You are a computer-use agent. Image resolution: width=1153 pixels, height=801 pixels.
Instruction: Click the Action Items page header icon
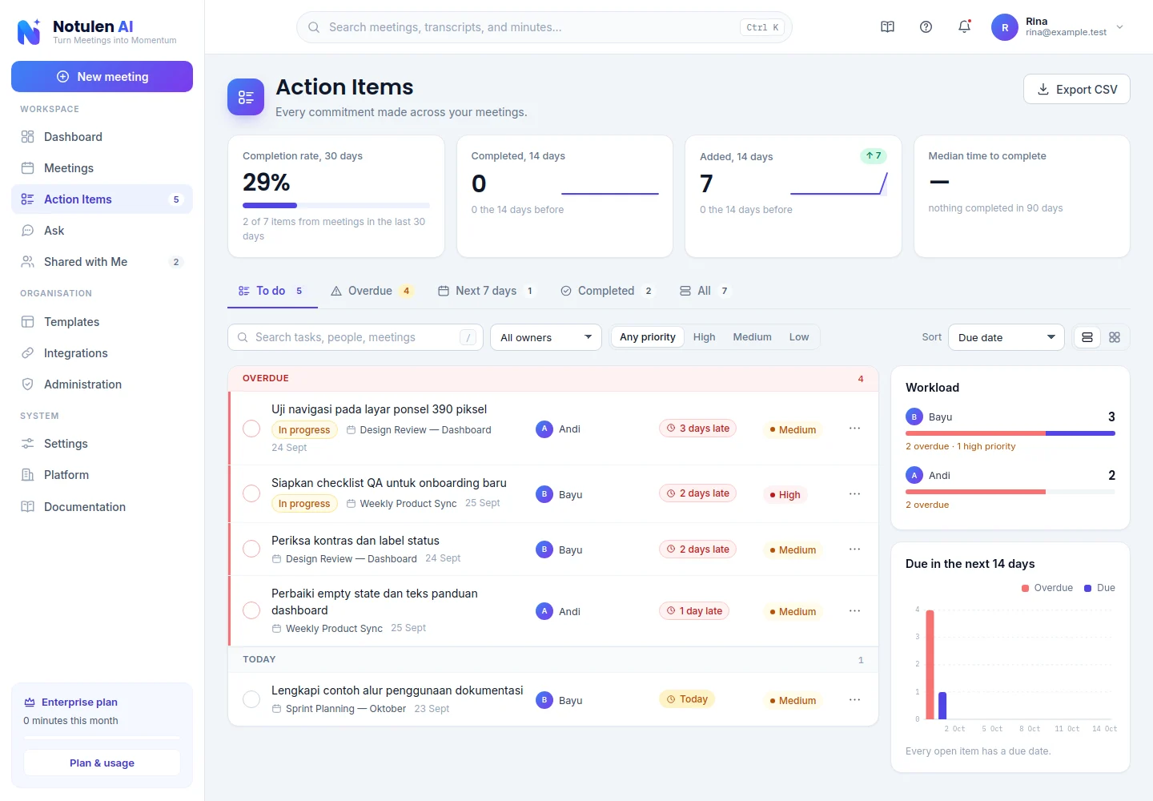(x=246, y=97)
